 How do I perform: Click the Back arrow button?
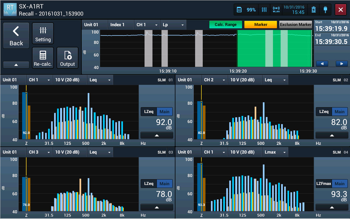pyautogui.click(x=16, y=35)
